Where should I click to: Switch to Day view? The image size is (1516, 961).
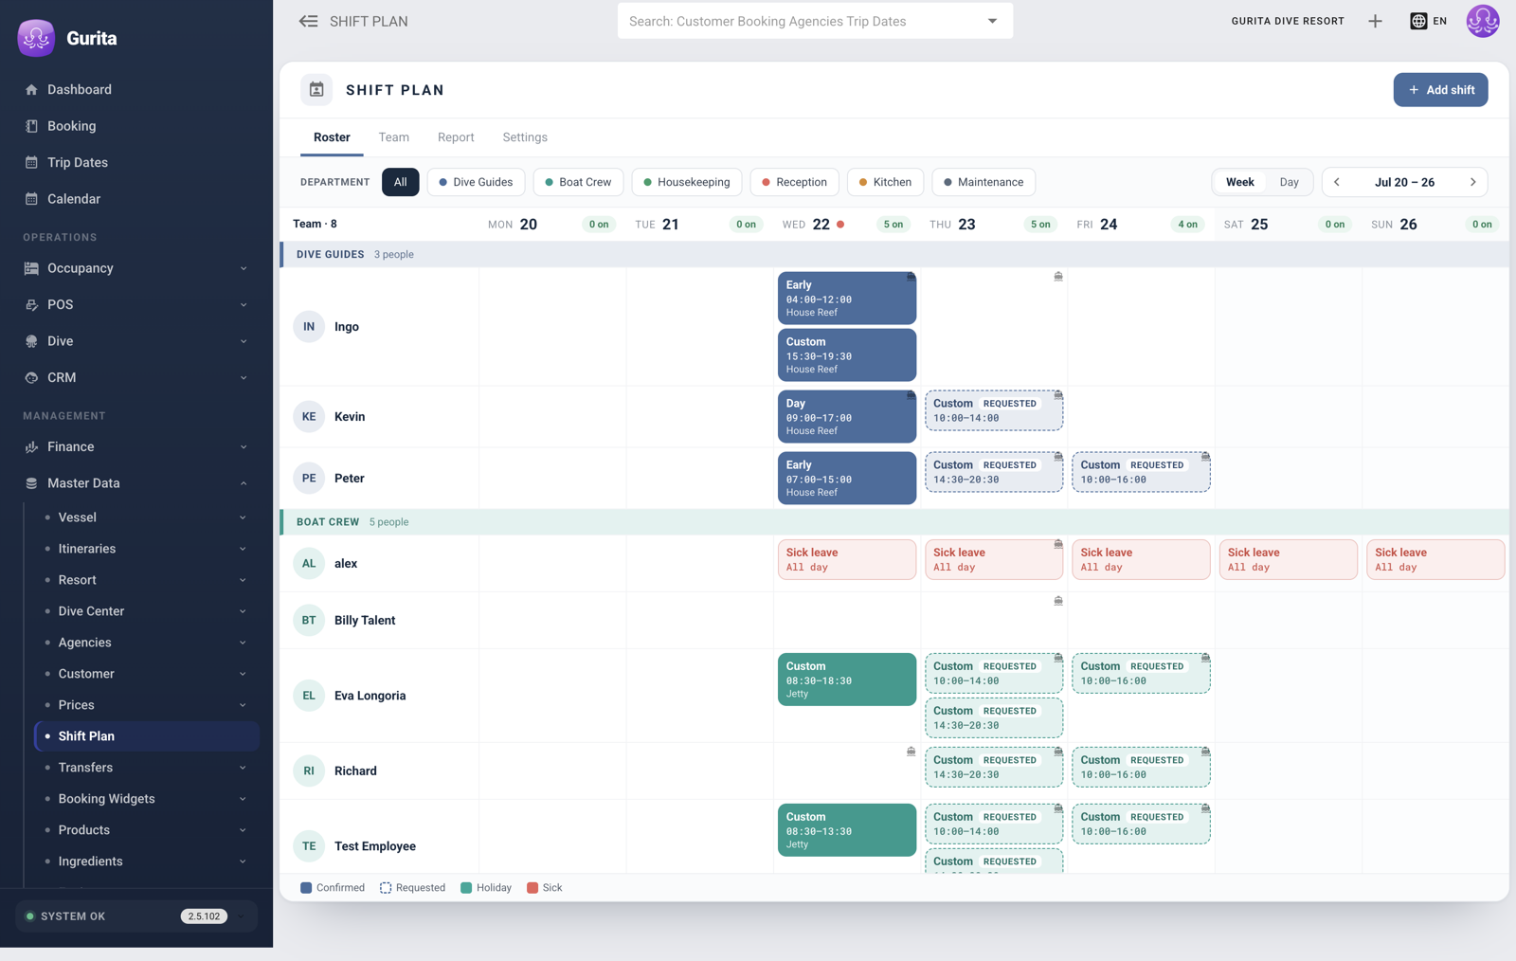(1289, 182)
